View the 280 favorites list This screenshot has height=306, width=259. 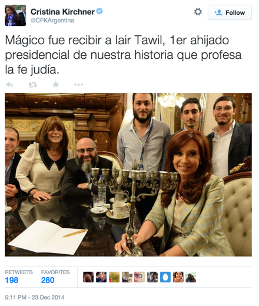[x=55, y=277]
